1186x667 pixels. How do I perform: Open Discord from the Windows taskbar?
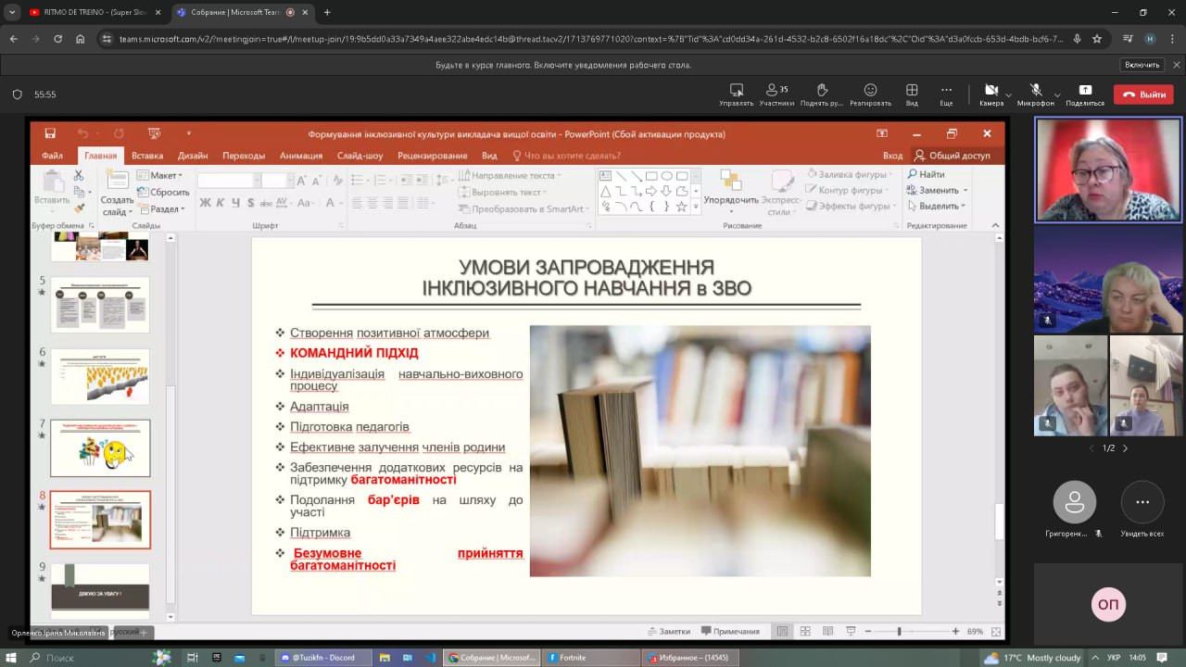coord(323,658)
